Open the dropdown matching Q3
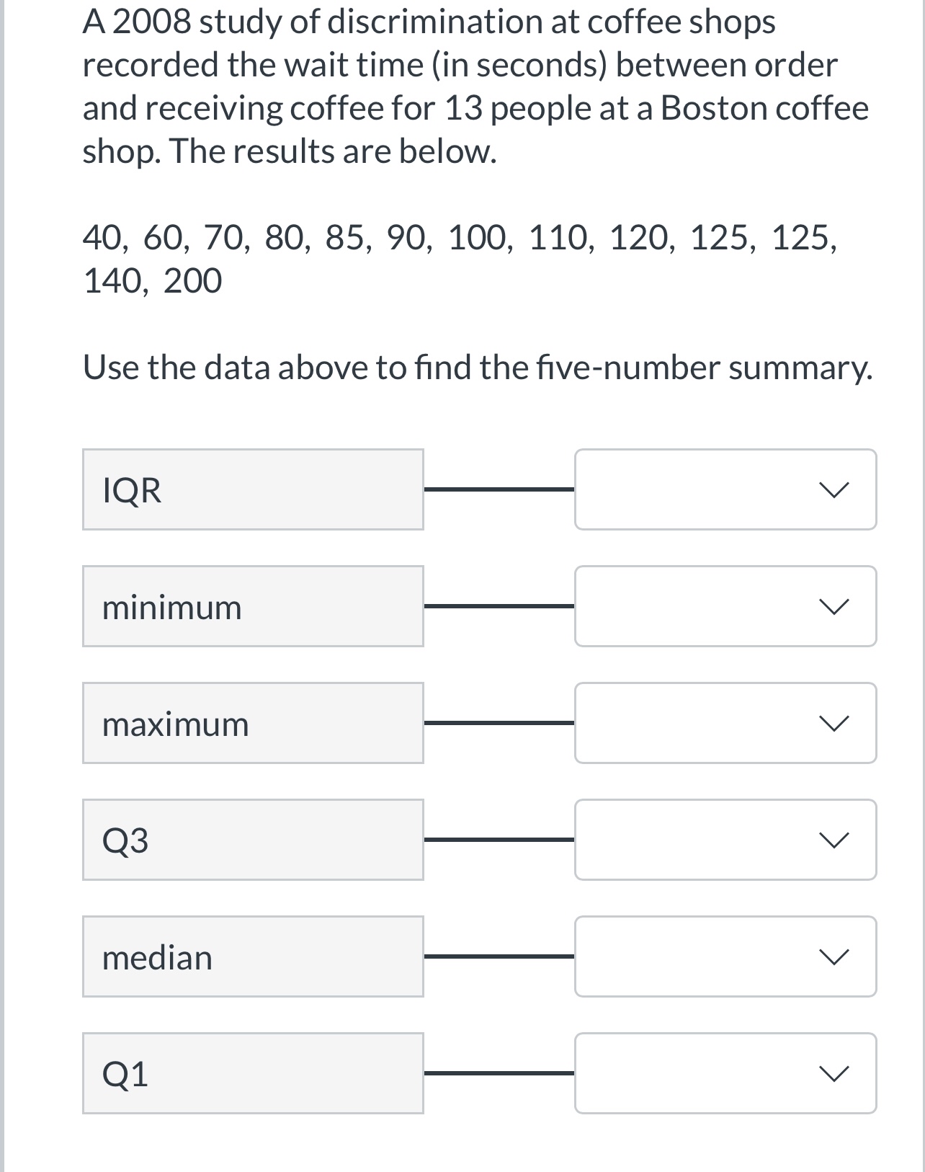 (x=725, y=840)
